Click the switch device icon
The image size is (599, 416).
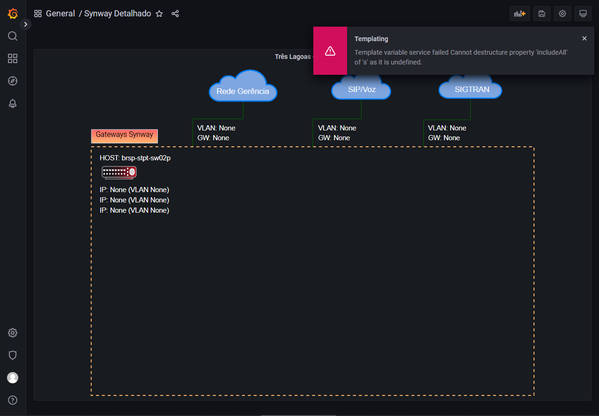119,172
